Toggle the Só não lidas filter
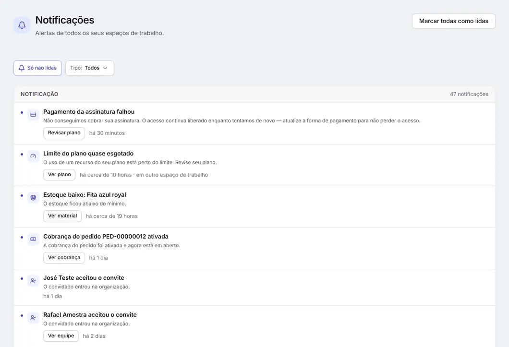The image size is (509, 347). (x=37, y=68)
